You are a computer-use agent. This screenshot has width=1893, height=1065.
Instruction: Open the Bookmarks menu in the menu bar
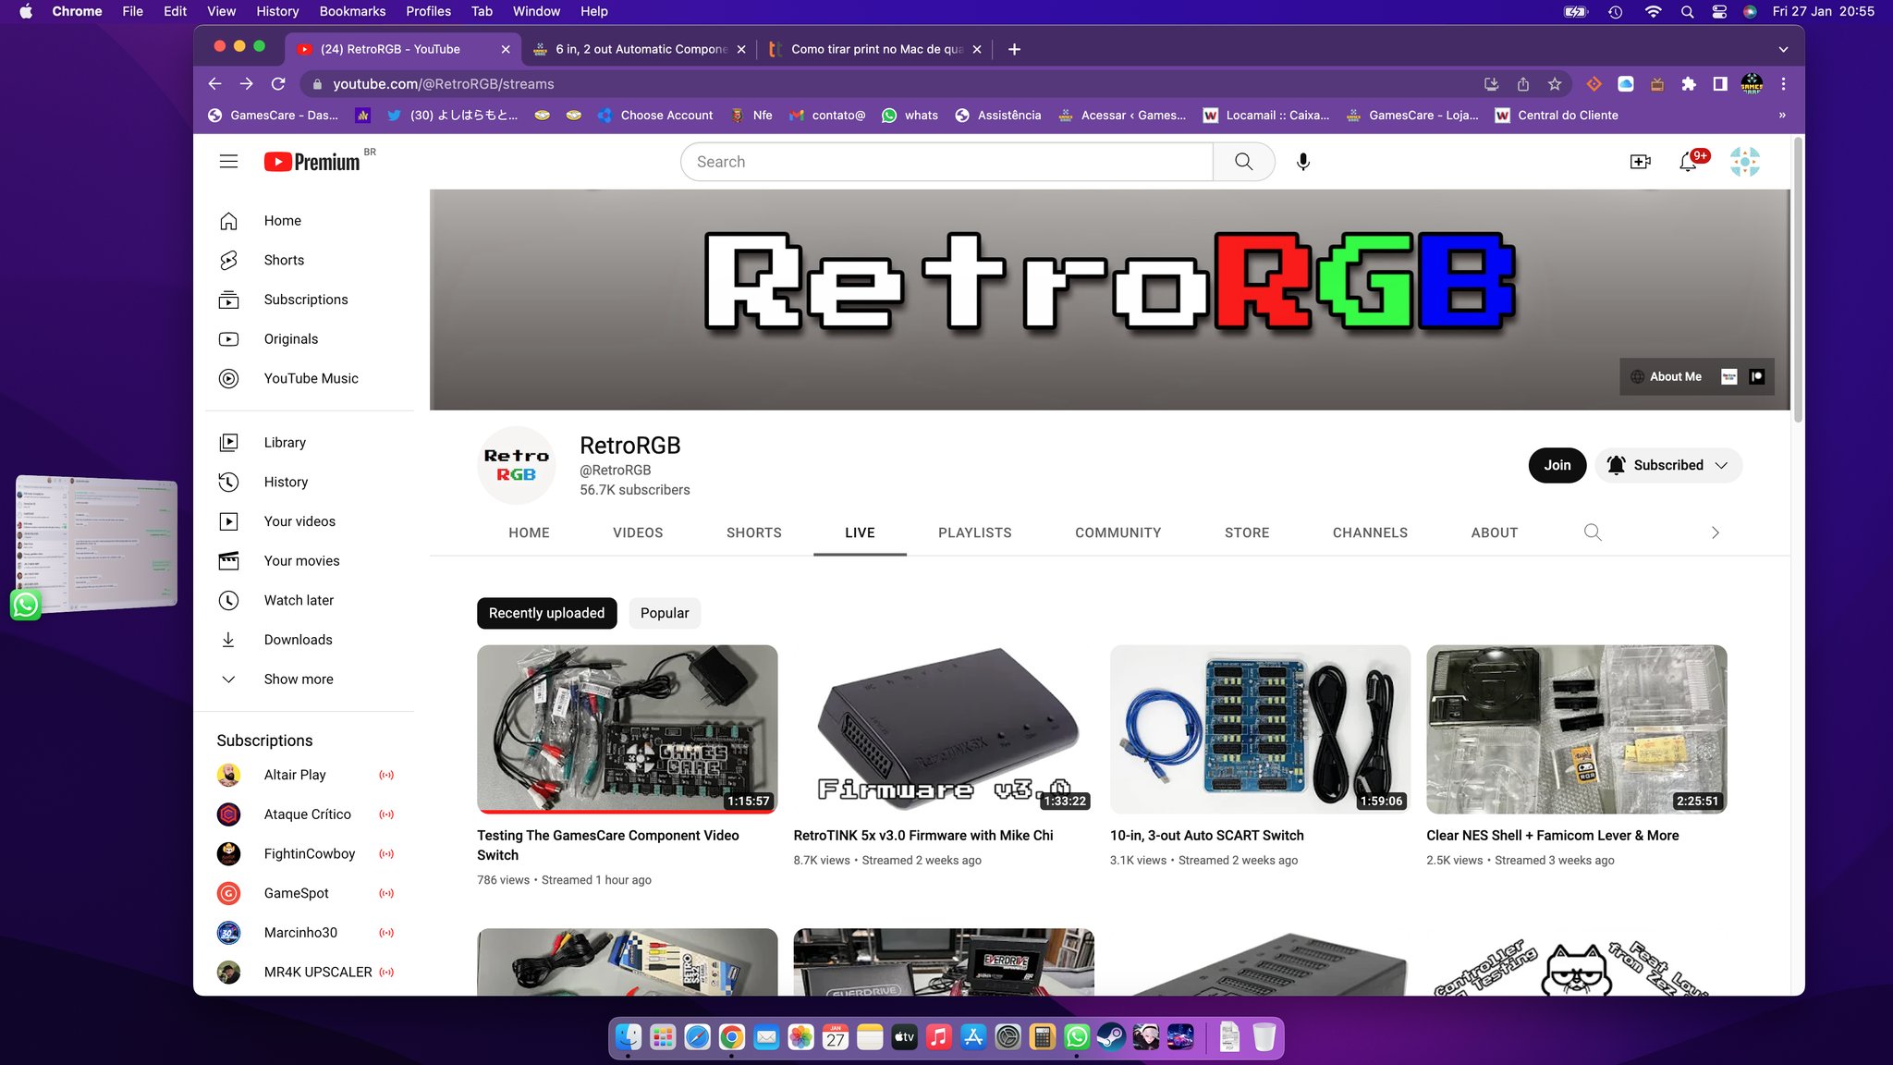pos(352,11)
